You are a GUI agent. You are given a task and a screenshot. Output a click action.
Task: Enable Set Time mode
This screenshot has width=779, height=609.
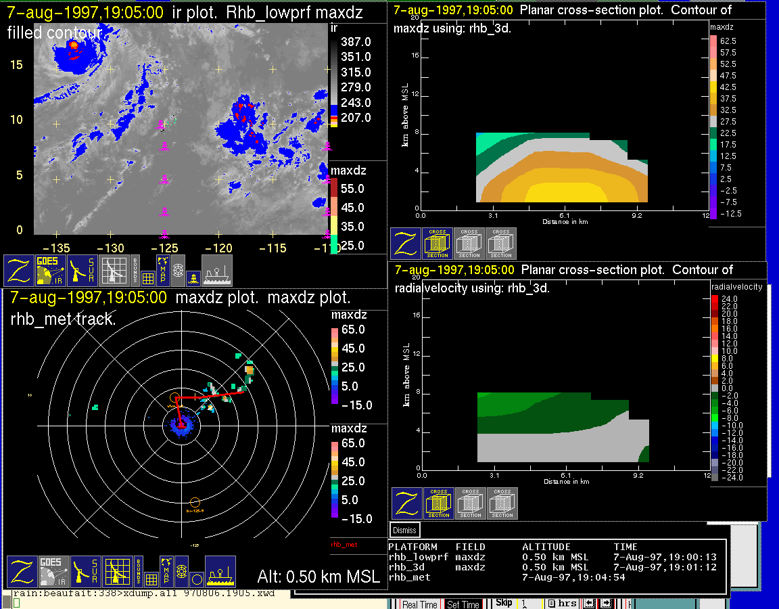(x=463, y=604)
